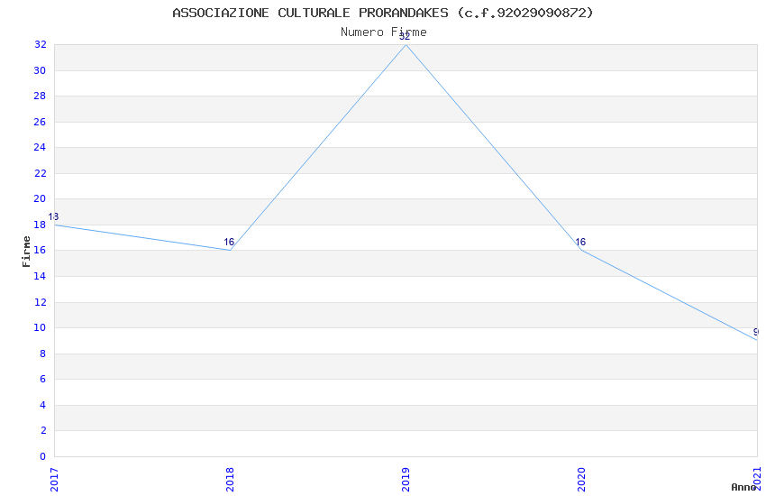766x496 pixels.
Task: Select the 2018 x-axis label
Action: [230, 480]
